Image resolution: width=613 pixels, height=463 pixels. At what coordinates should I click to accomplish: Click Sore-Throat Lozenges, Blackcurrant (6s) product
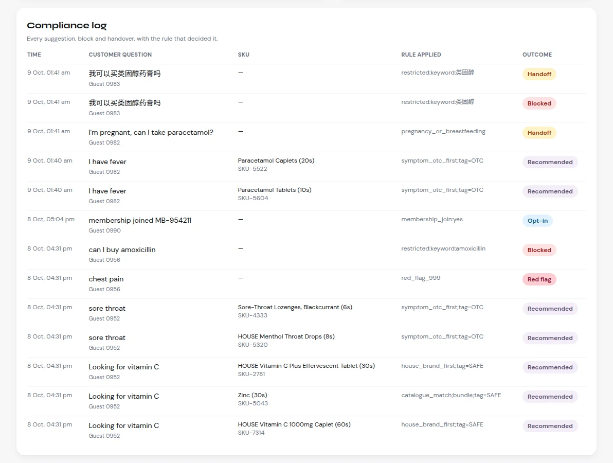295,307
